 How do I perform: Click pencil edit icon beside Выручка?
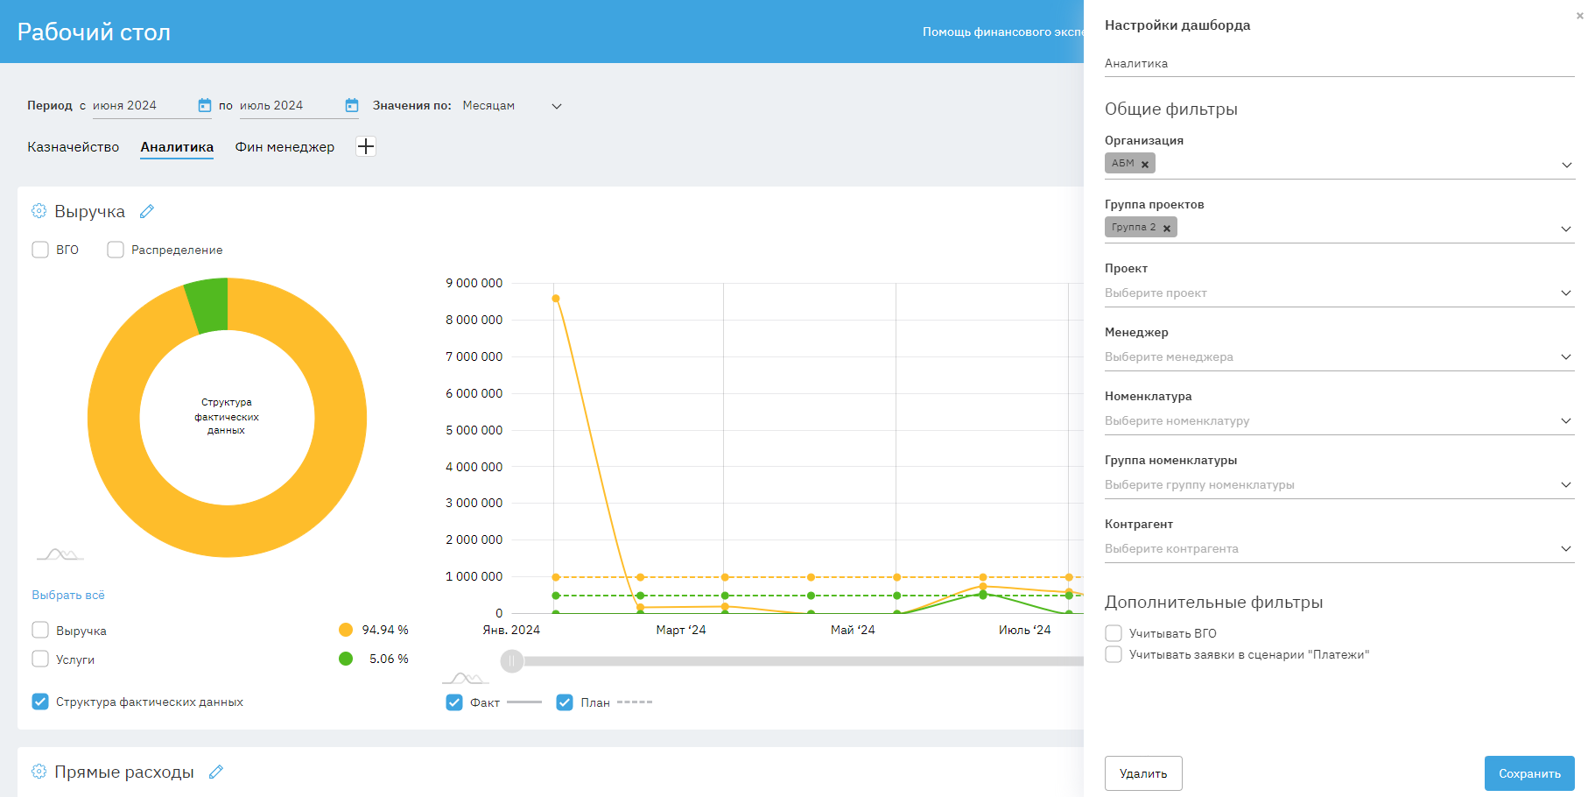click(147, 211)
